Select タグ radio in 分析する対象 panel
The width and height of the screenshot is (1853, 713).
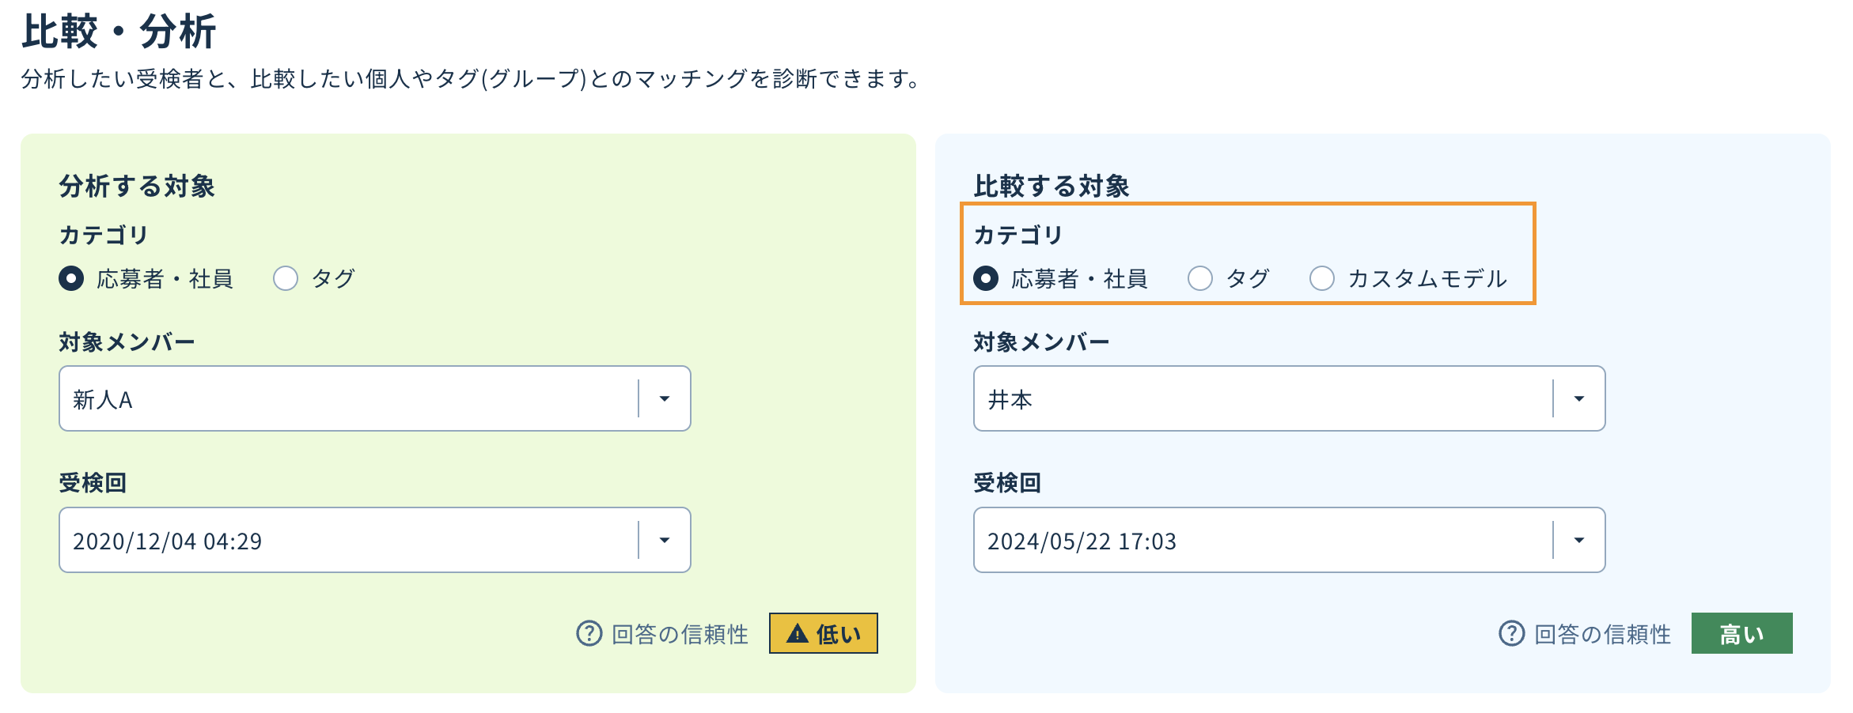pyautogui.click(x=286, y=278)
